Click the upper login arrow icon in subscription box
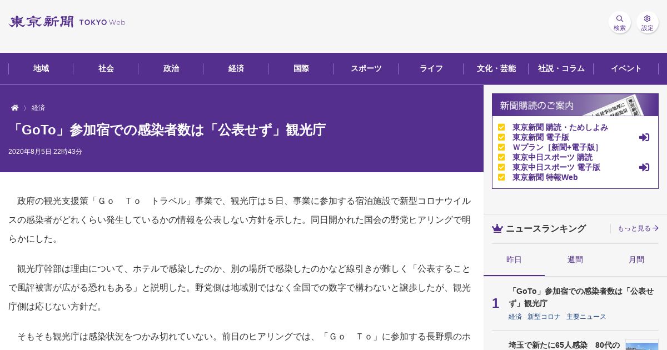This screenshot has width=667, height=350. (644, 137)
